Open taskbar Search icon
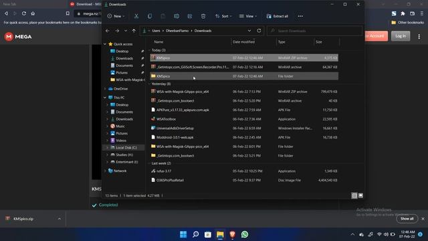 tap(195, 234)
